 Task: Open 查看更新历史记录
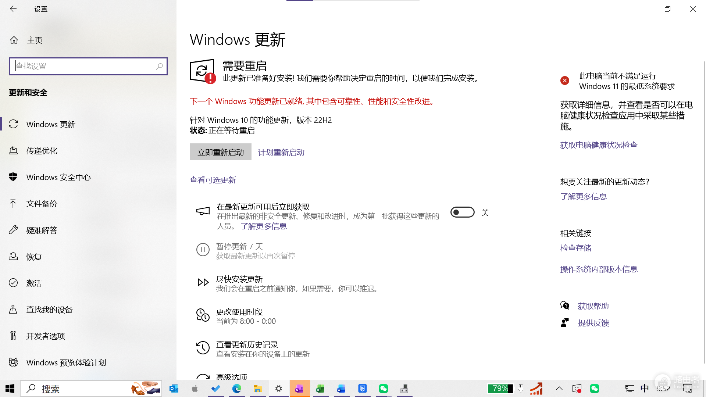(x=254, y=349)
